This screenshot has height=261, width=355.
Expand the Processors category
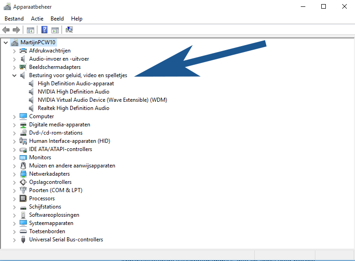14,199
